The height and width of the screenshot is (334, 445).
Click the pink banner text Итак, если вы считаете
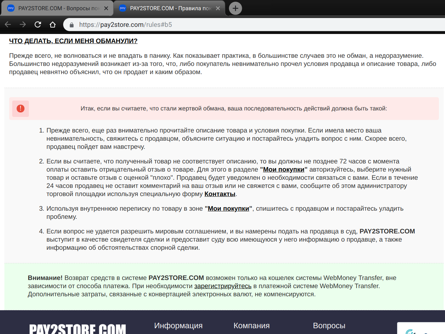[234, 109]
